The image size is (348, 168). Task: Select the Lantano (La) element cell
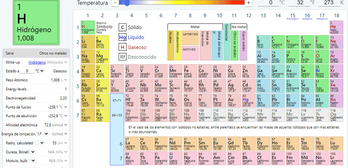[131, 143]
